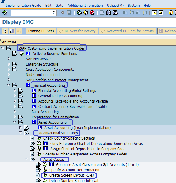This screenshot has height=183, width=176.
Task: Click the Existing BC Sets button
Action: pos(41,31)
